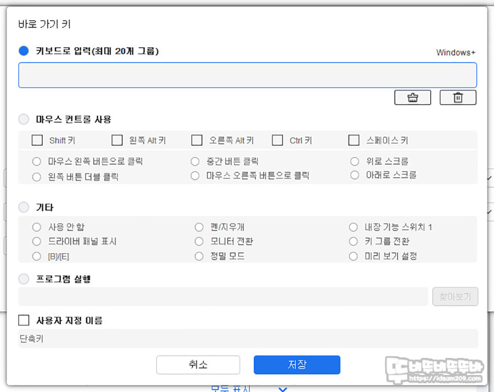Click the broom clear icon button
This screenshot has width=494, height=392.
pos(412,97)
